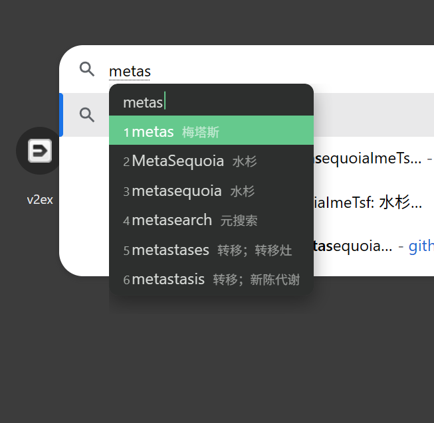Viewport: 434px width, 423px height.
Task: Choose candidate 3 lowercase metasequoia
Action: (211, 191)
